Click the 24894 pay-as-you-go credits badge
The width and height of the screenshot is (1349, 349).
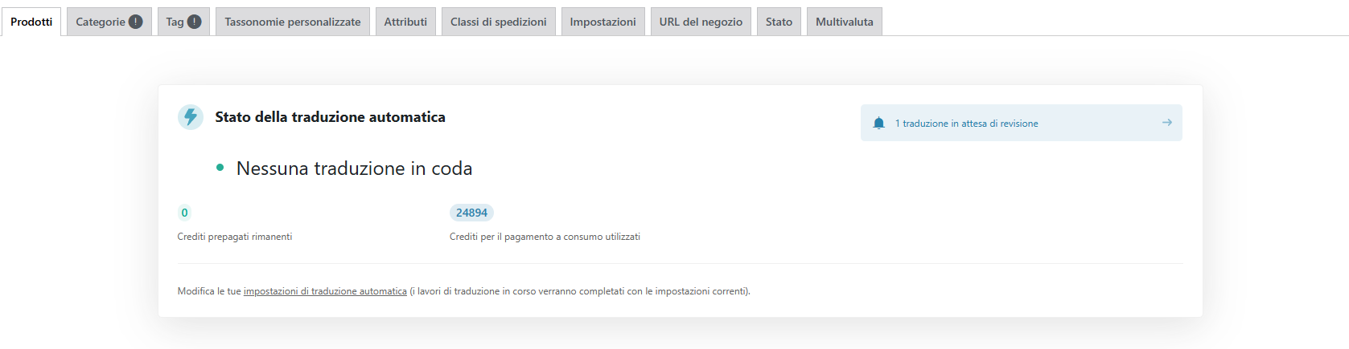(471, 213)
